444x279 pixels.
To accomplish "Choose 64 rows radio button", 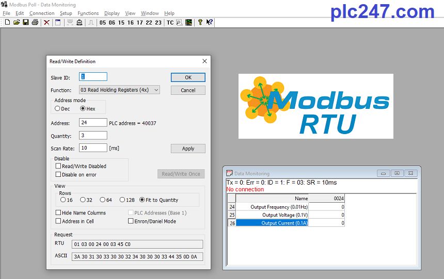I will point(103,200).
